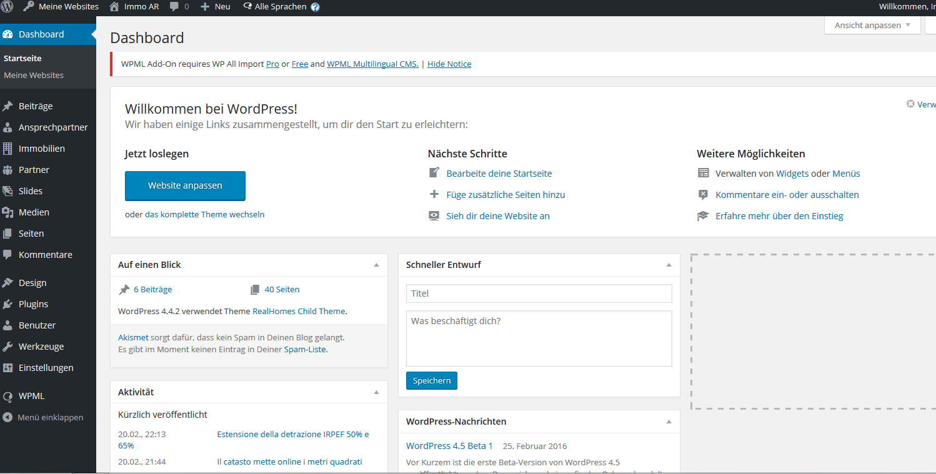Click the pages icon for Seiten
936x474 pixels.
click(7, 234)
